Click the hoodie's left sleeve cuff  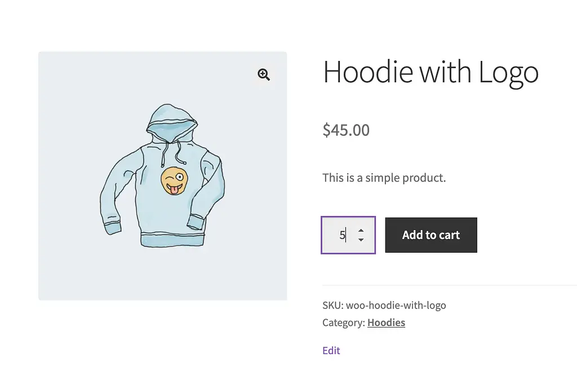[111, 228]
